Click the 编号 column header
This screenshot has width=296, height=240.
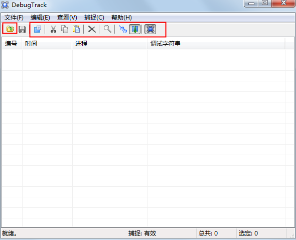pos(12,44)
